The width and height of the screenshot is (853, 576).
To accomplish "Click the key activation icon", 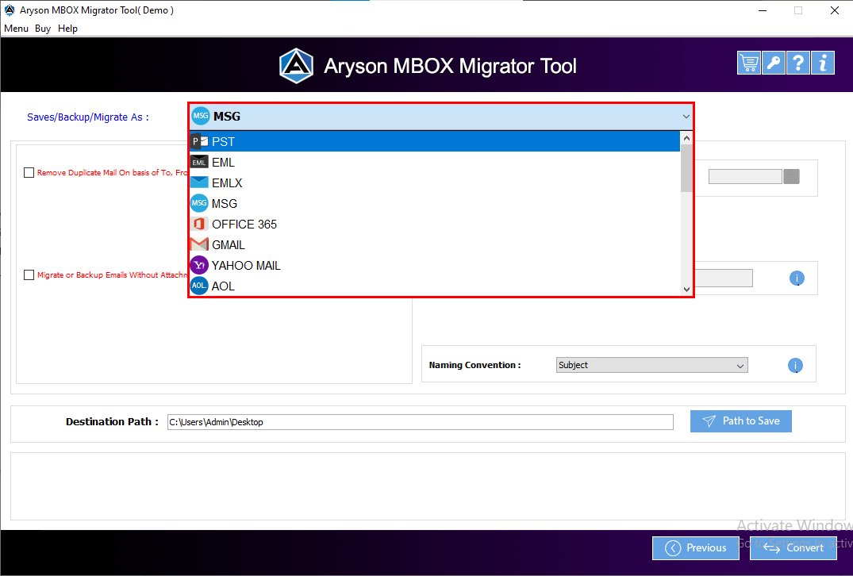I will click(773, 63).
